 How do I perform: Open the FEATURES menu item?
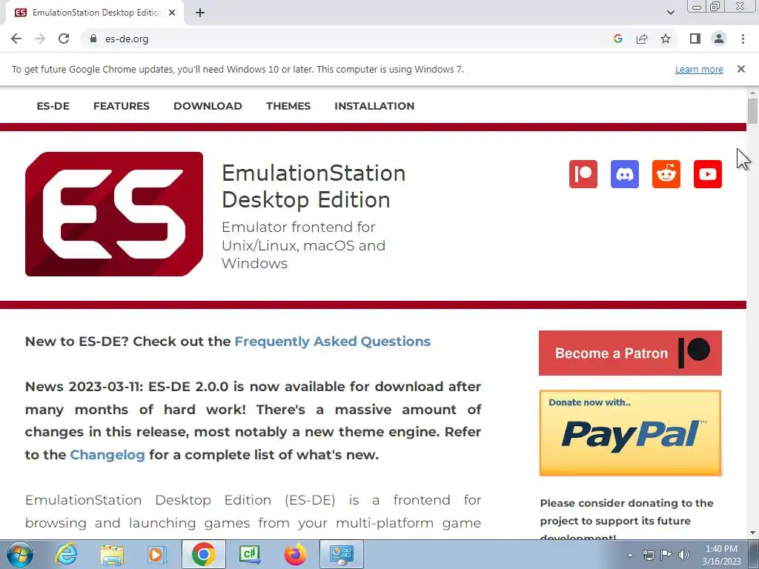click(122, 106)
